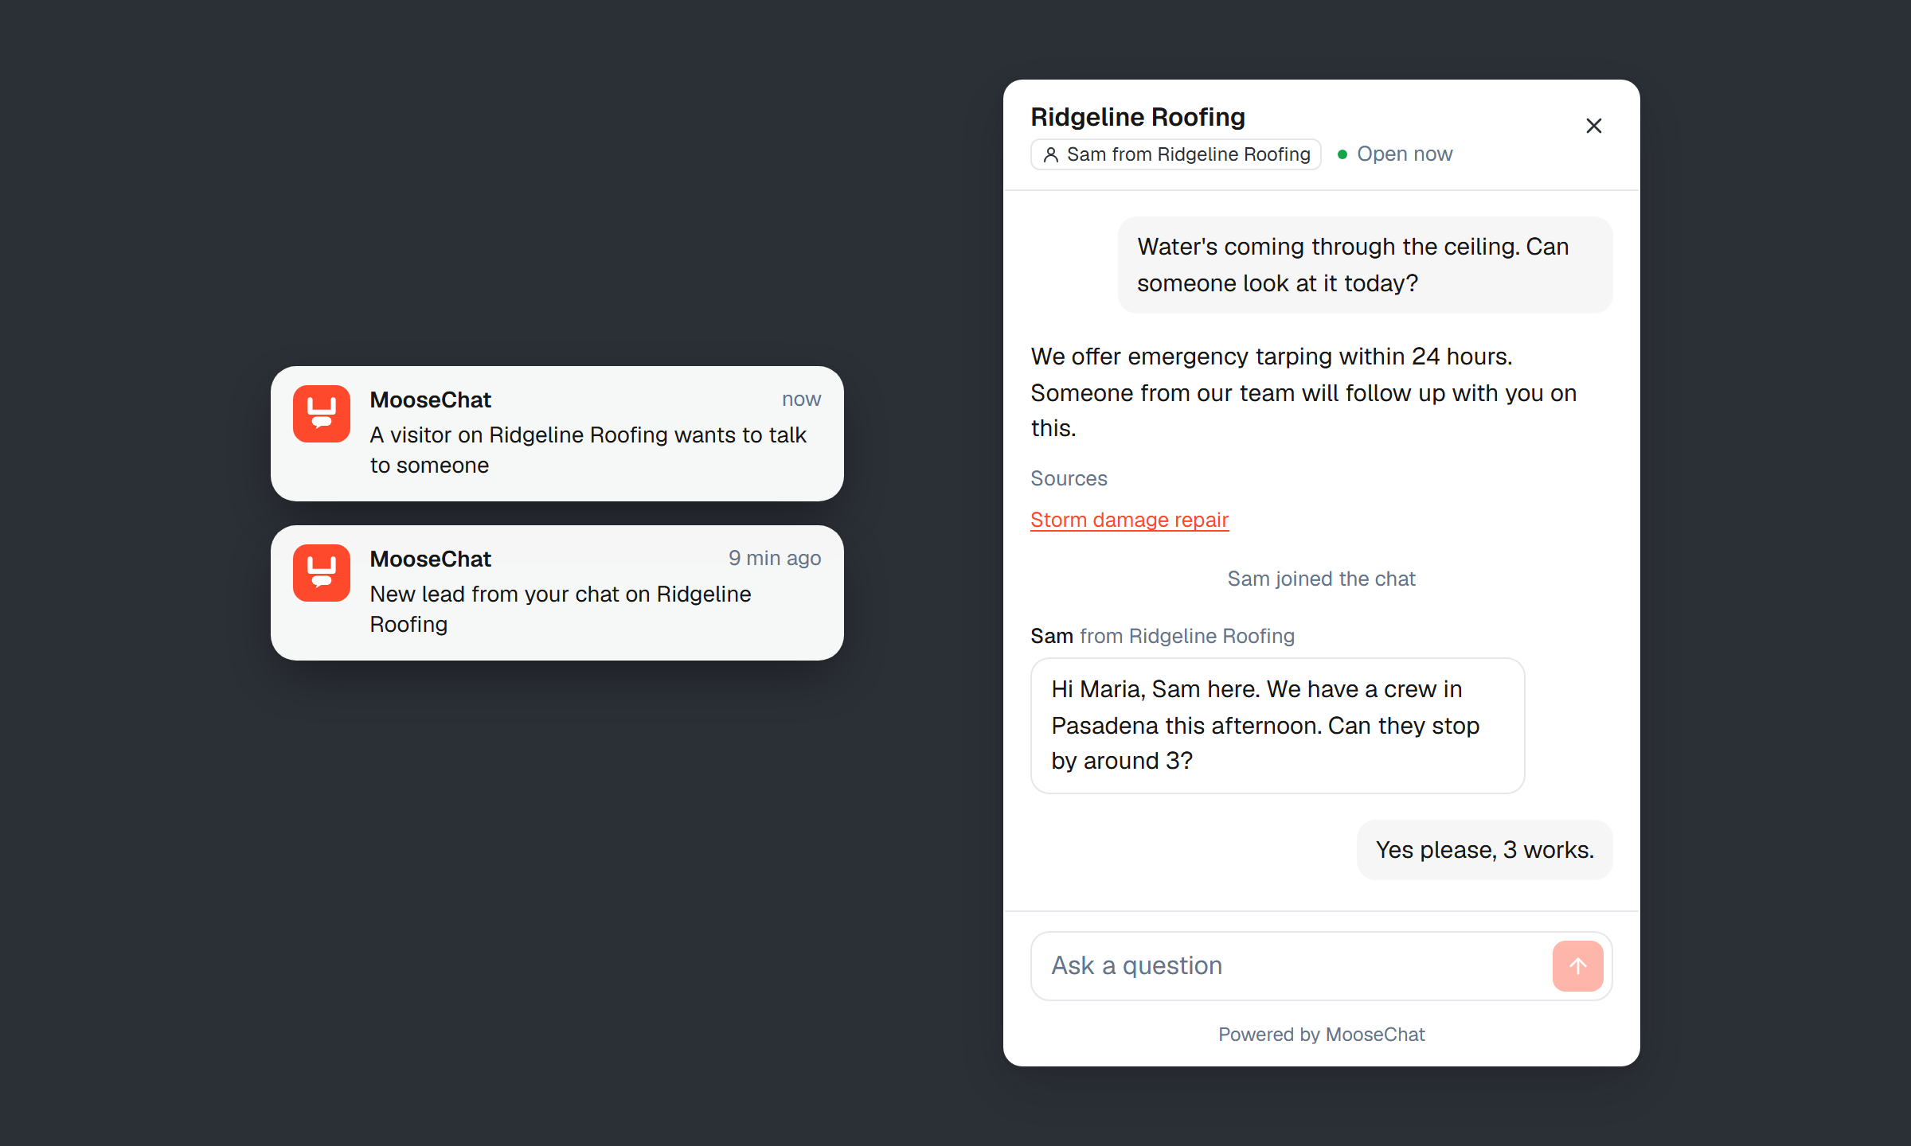Click the green Open now status dot
Viewport: 1911px width, 1146px height.
pos(1342,154)
